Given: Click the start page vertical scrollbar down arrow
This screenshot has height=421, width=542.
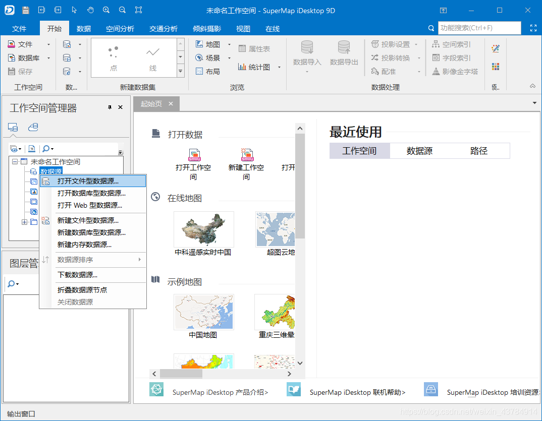Looking at the screenshot, I should [300, 363].
